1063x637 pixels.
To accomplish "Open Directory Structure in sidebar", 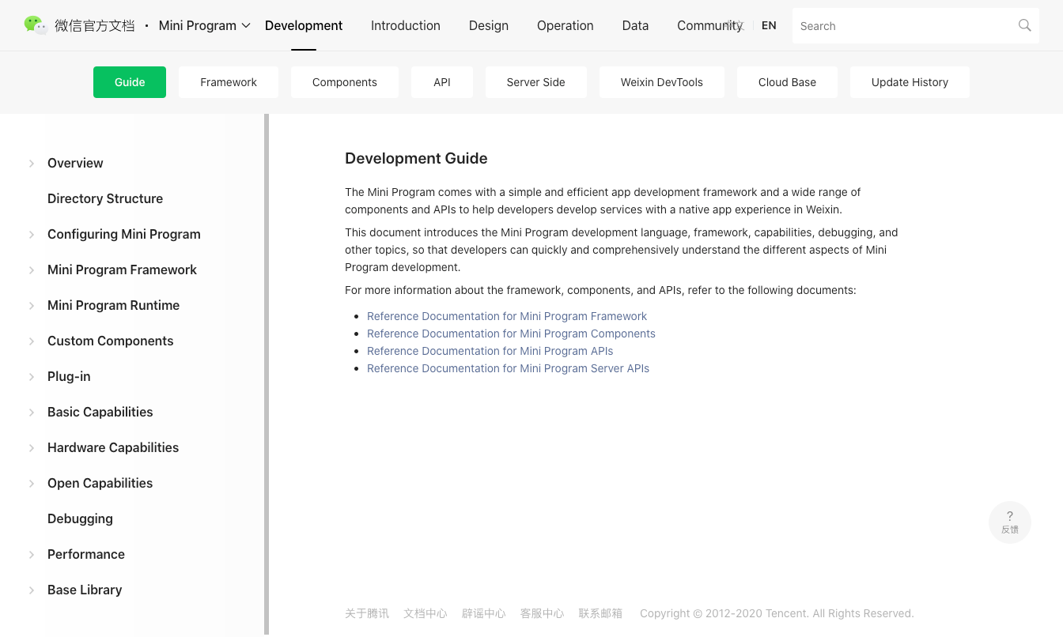I will [105, 198].
